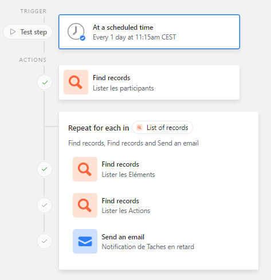Image resolution: width=271 pixels, height=280 pixels.
Task: Click the green checkmark beside Lister les Eléments
Action: (x=45, y=169)
